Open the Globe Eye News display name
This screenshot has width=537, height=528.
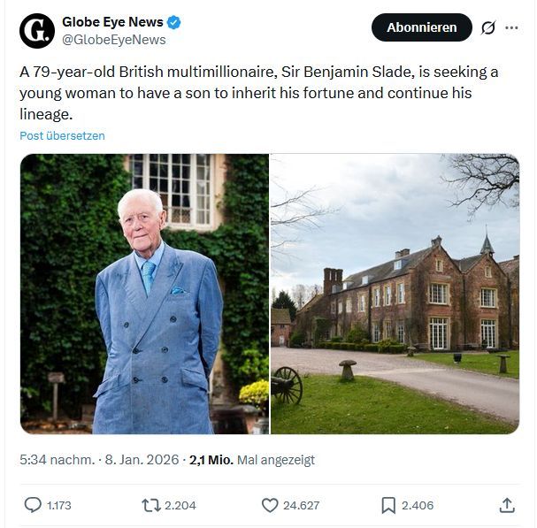(111, 22)
